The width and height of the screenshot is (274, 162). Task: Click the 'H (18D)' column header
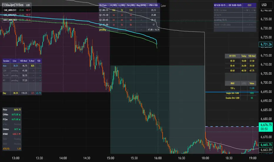(113, 5)
